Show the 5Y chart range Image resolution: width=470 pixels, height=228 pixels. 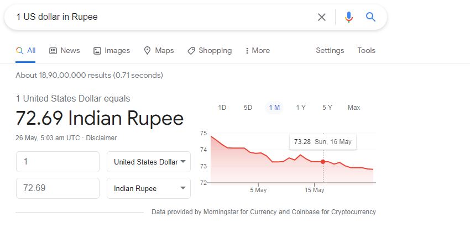point(327,108)
